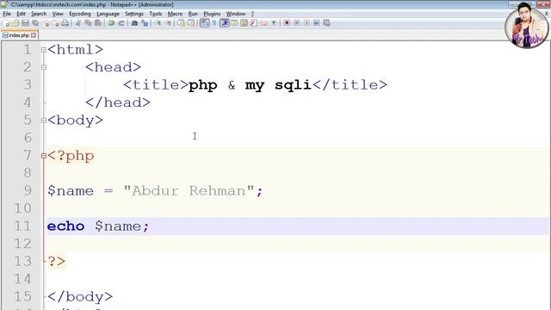Zoom in using the Zoom In icon
The image size is (551, 310).
click(x=158, y=23)
